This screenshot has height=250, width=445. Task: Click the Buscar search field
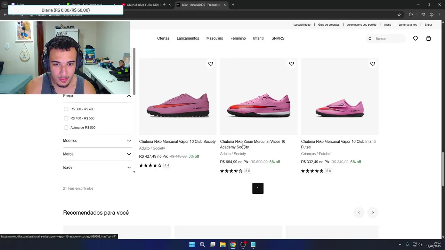pyautogui.click(x=387, y=39)
